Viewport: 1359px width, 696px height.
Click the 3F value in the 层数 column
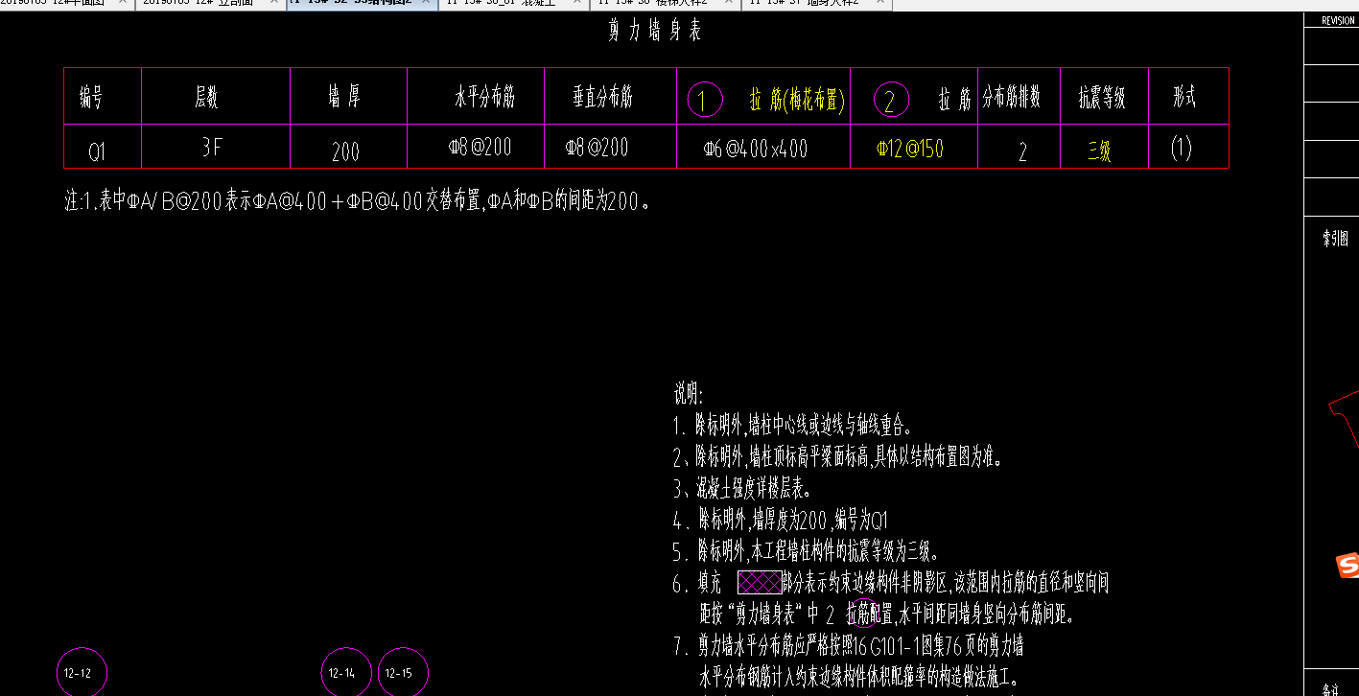pos(210,148)
